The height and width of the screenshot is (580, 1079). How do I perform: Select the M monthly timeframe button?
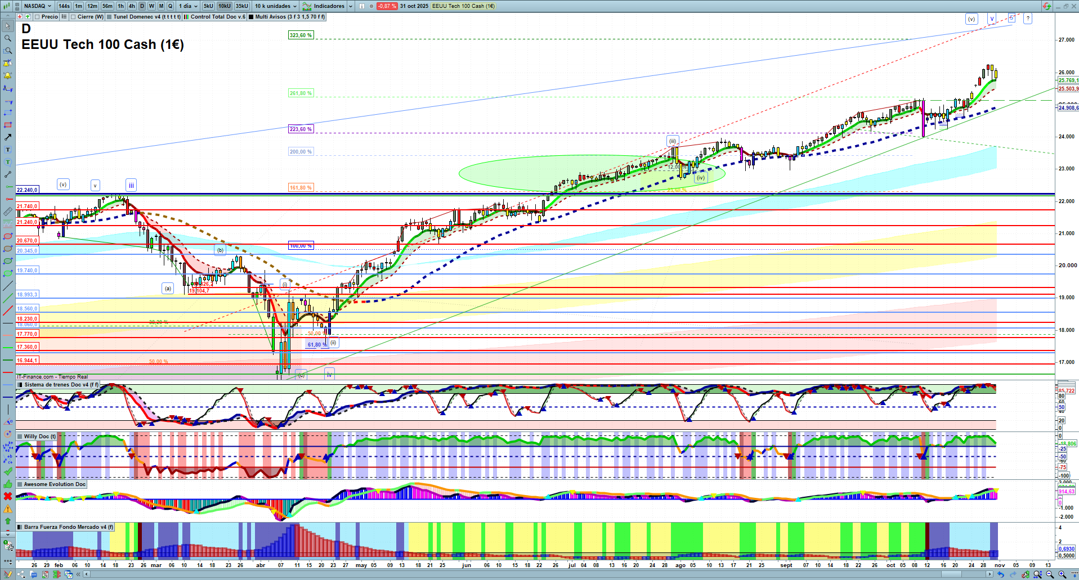161,6
